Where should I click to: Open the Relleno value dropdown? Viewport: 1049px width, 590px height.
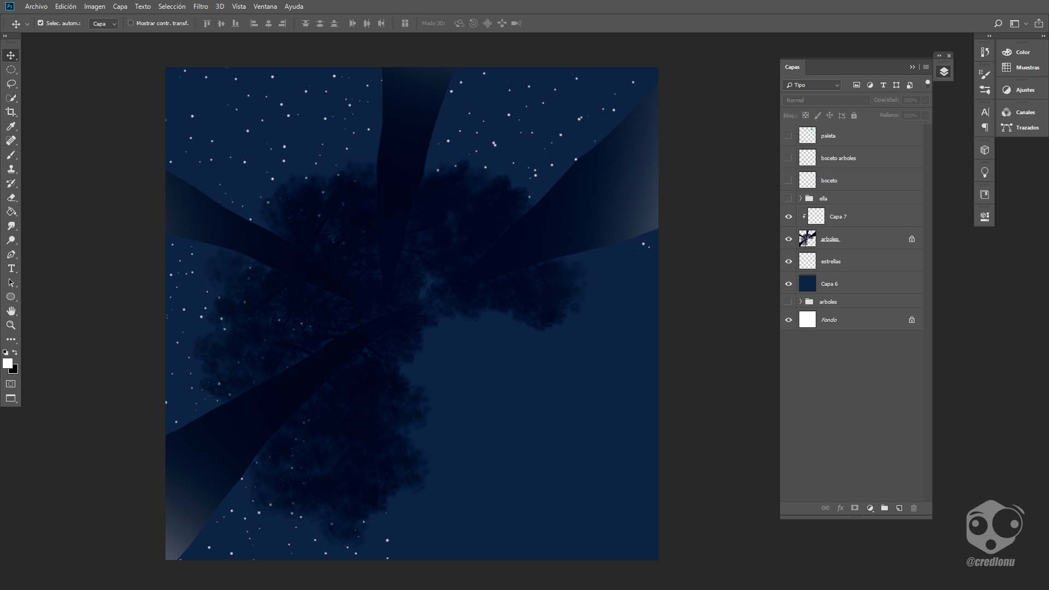925,116
